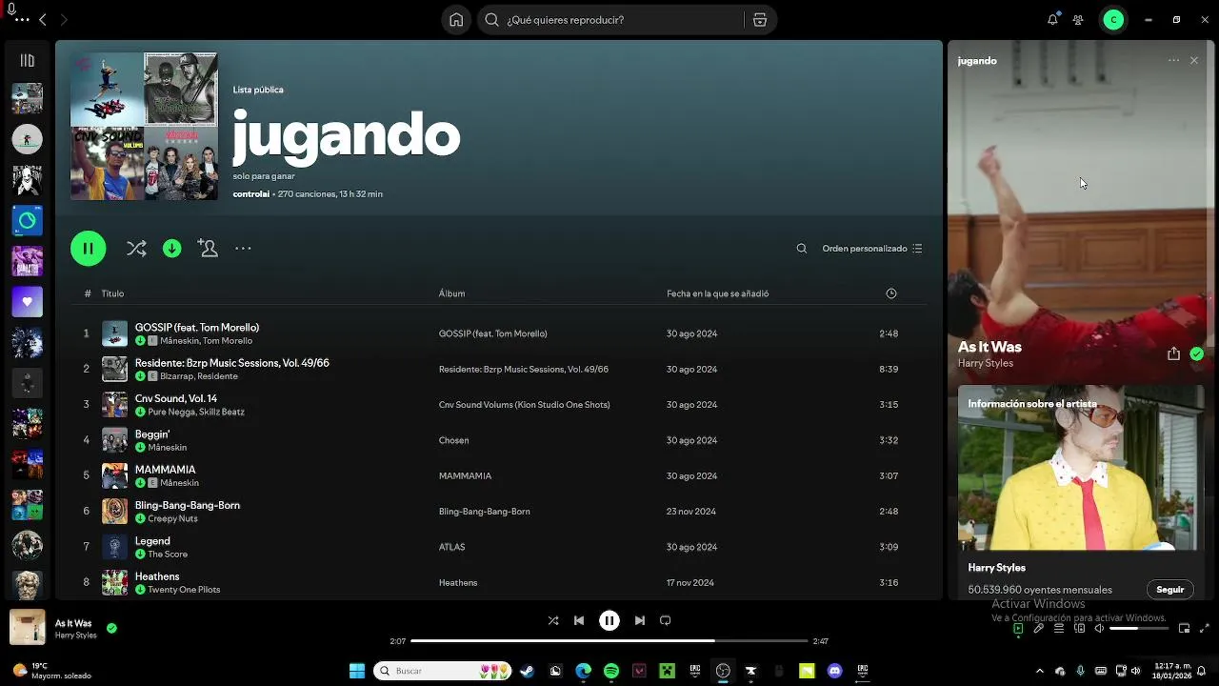Sort by duration clock icon column
Viewport: 1219px width, 686px height.
coord(891,293)
